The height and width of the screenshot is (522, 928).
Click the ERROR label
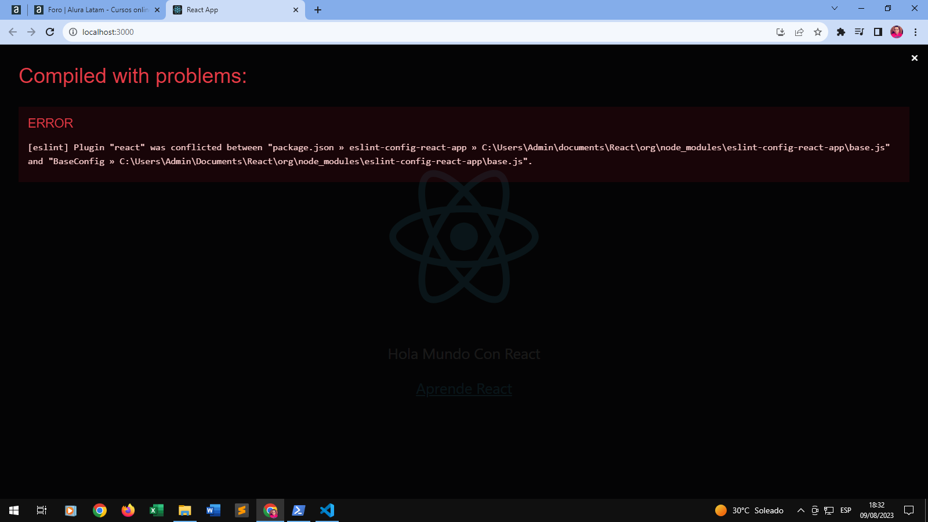pos(50,123)
